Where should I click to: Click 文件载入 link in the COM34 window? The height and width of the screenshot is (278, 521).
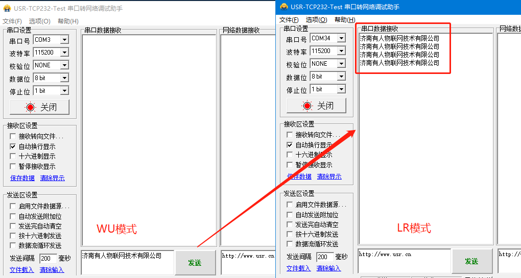pos(299,268)
